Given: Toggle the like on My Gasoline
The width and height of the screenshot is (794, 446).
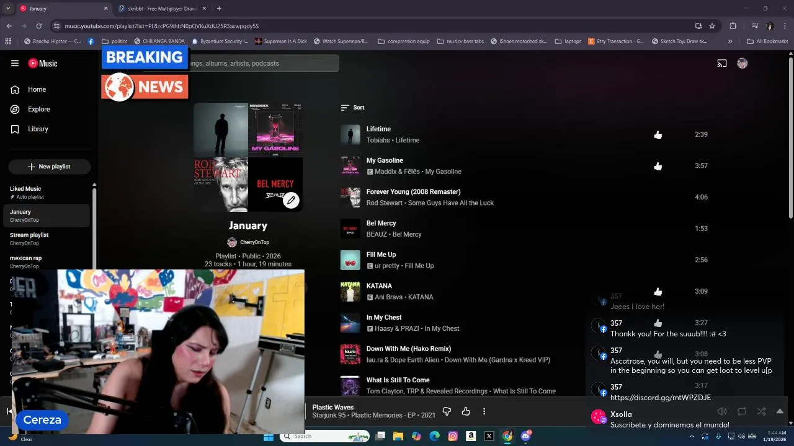Looking at the screenshot, I should pos(658,166).
